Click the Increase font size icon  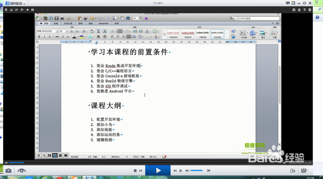(72, 31)
